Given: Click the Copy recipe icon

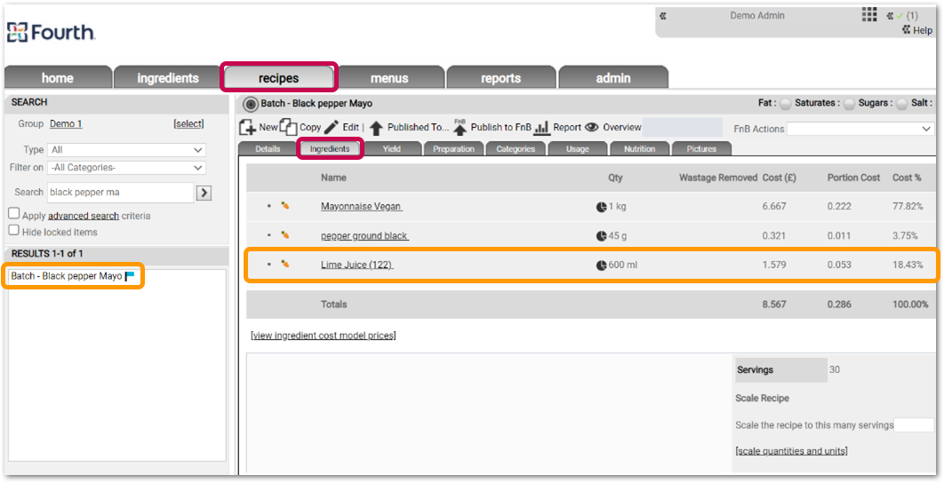Looking at the screenshot, I should point(289,127).
